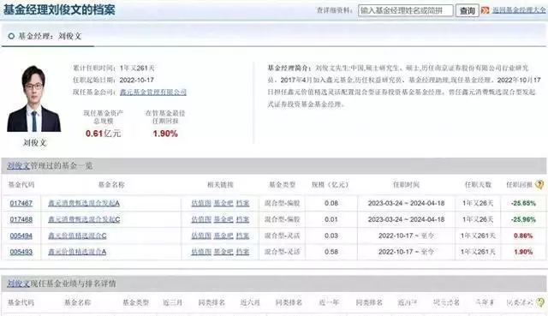Focus the fund manager name search field

[405, 10]
